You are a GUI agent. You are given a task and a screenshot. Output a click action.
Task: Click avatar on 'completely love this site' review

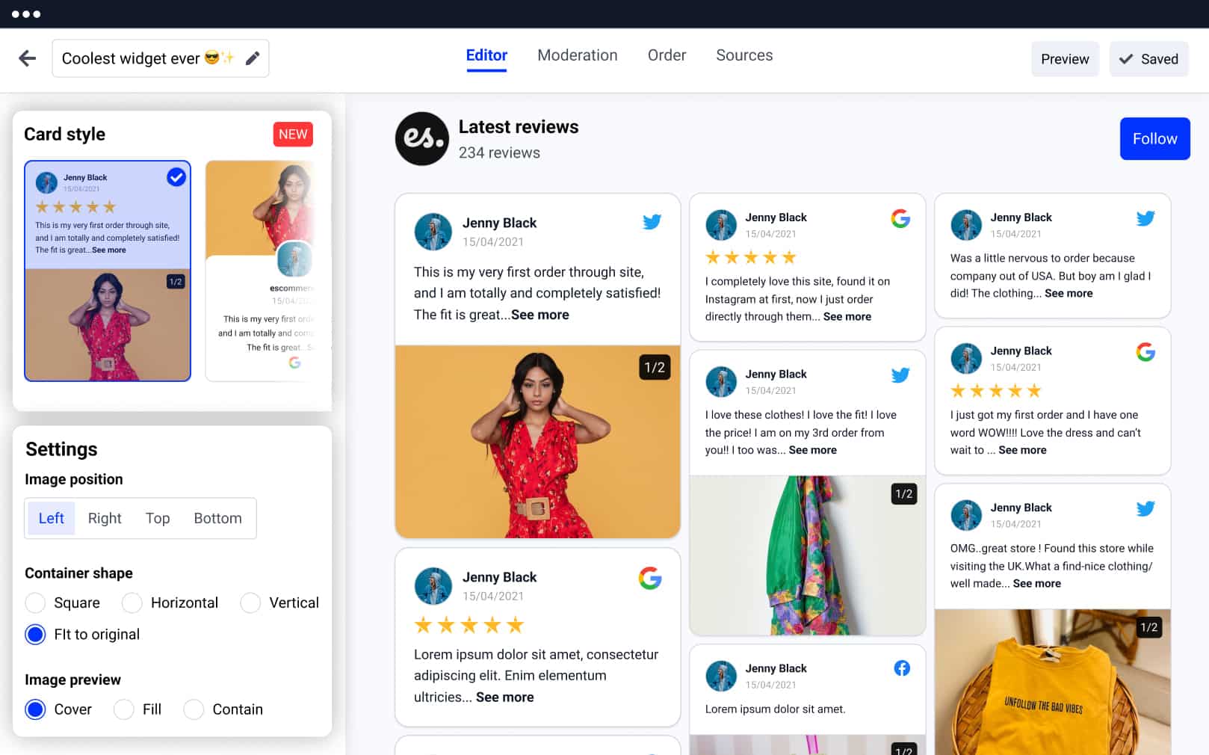[721, 225]
